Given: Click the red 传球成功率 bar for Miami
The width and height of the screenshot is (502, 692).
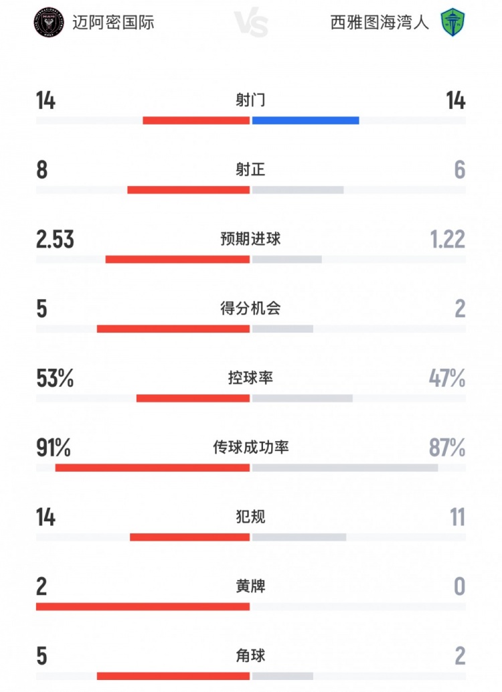Looking at the screenshot, I should (x=153, y=468).
